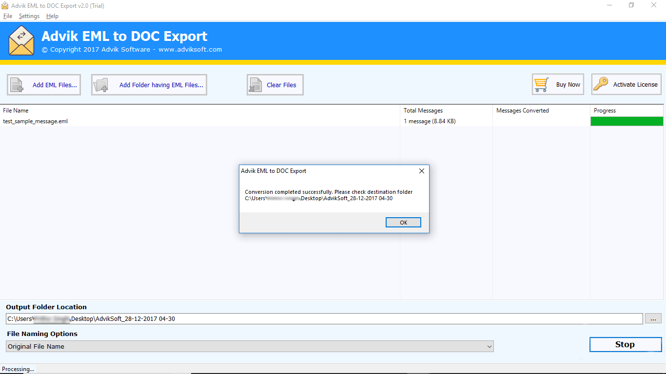Focus the Output Folder Location path field
This screenshot has height=374, width=666.
tap(324, 319)
